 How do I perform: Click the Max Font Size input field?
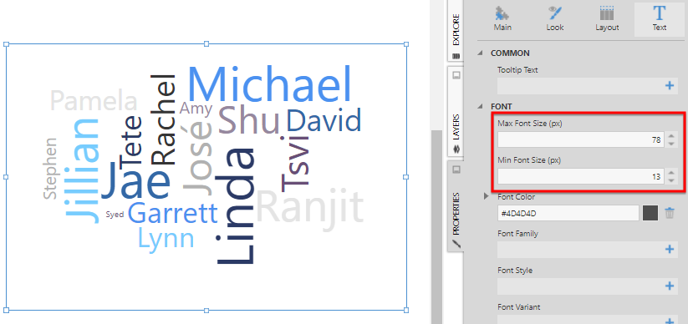point(581,140)
